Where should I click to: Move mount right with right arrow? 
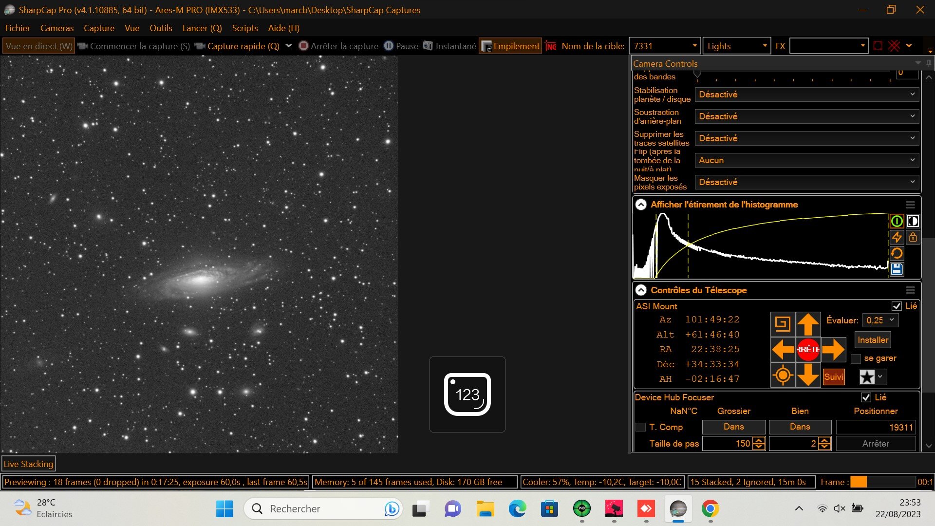coord(833,350)
